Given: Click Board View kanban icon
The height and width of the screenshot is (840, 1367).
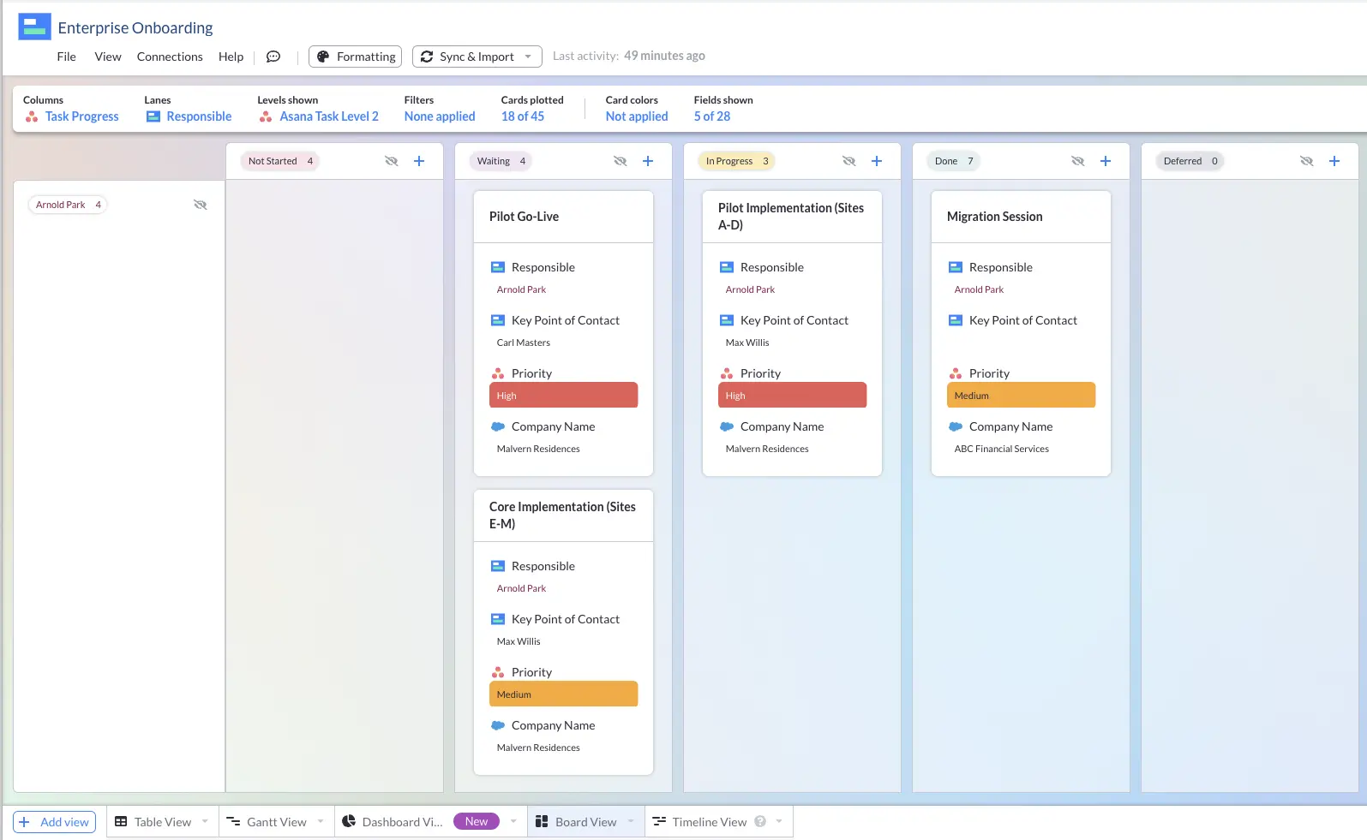Looking at the screenshot, I should (x=542, y=822).
